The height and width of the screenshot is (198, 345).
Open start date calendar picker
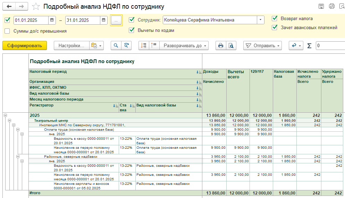52,20
